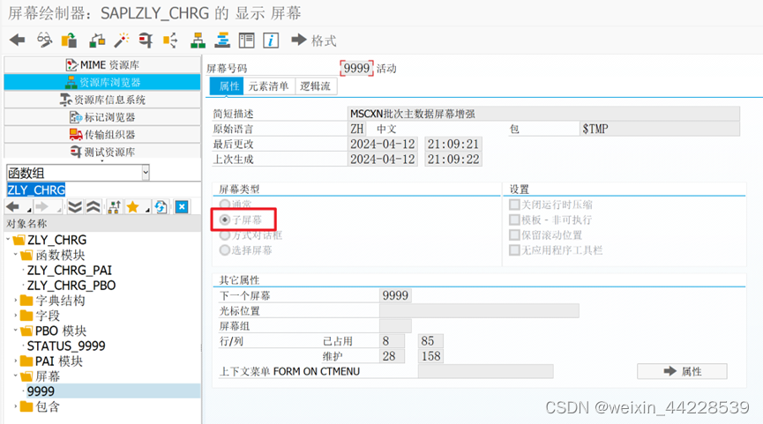Screen dimensions: 763x424
Task: Open the Other Object icon in the toolbar
Action: [x=97, y=40]
